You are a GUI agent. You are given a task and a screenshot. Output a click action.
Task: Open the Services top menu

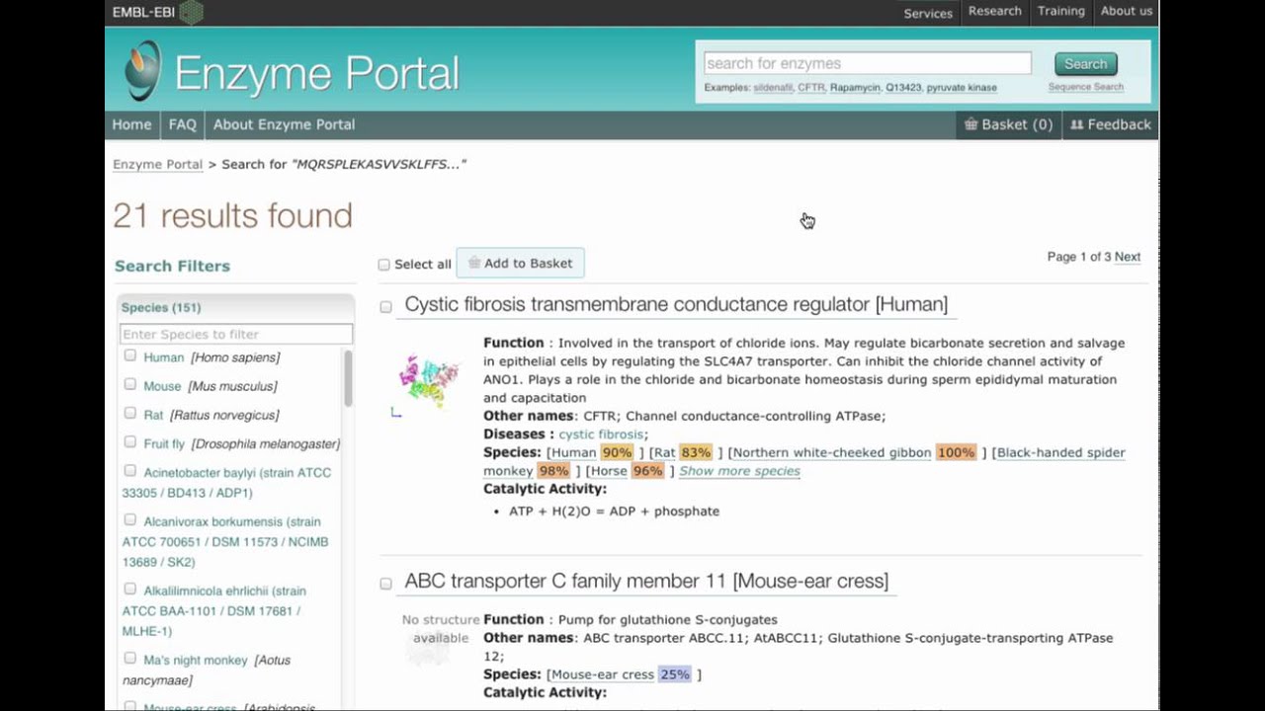click(928, 13)
